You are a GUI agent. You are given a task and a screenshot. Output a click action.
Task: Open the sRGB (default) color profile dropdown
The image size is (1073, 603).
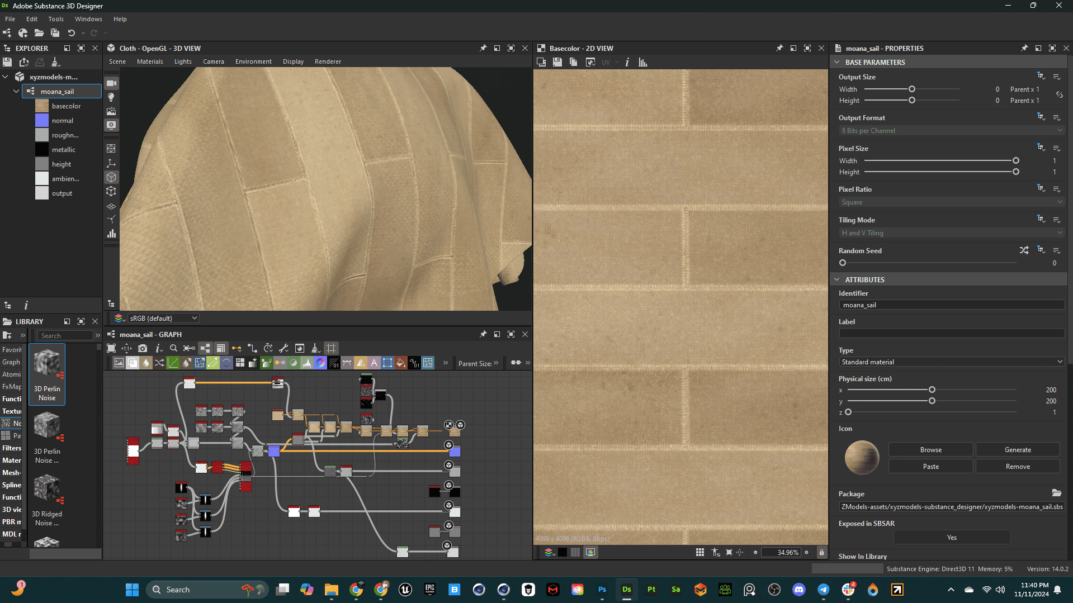[163, 318]
